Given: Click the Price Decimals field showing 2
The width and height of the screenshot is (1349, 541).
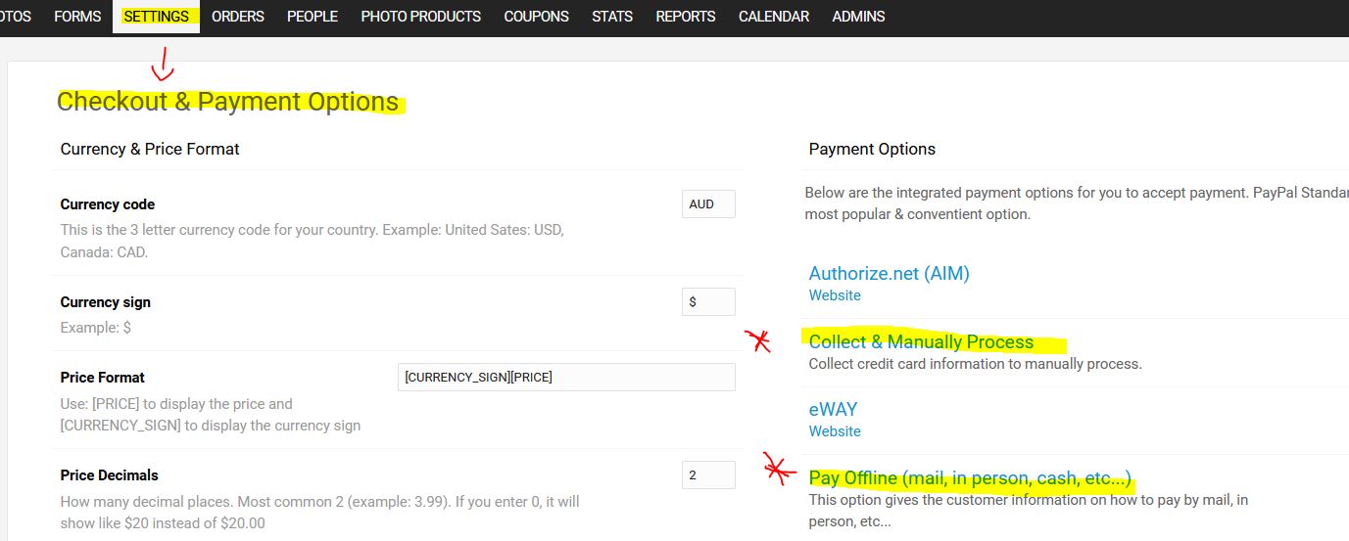Looking at the screenshot, I should tap(708, 475).
